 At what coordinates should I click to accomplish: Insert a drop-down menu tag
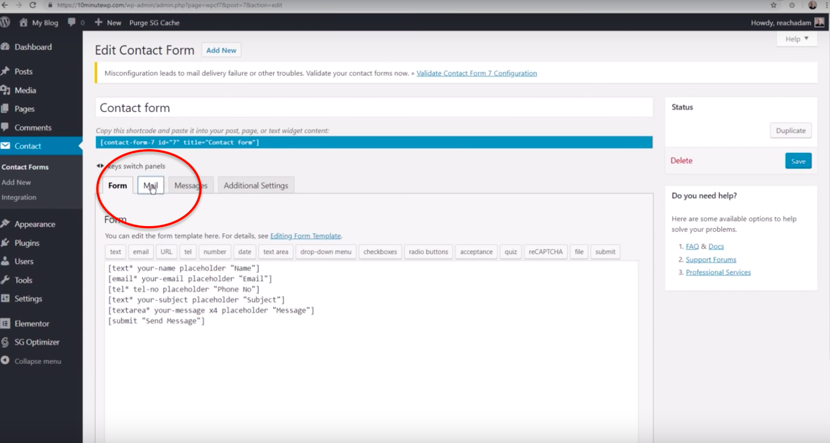point(326,252)
